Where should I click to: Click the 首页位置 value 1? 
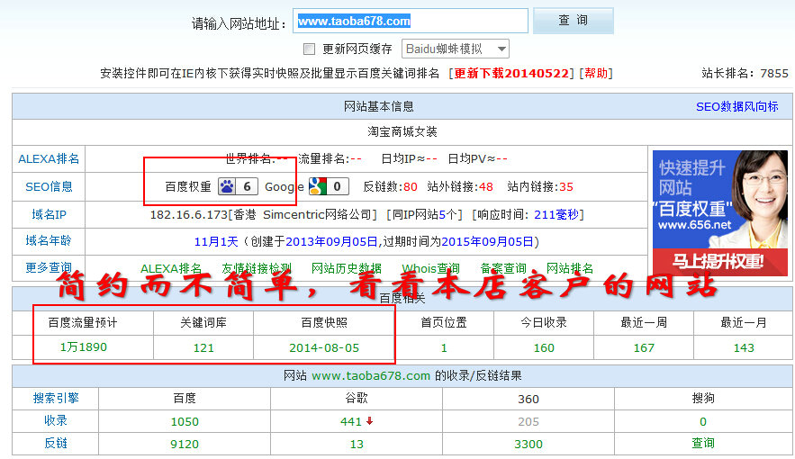444,348
